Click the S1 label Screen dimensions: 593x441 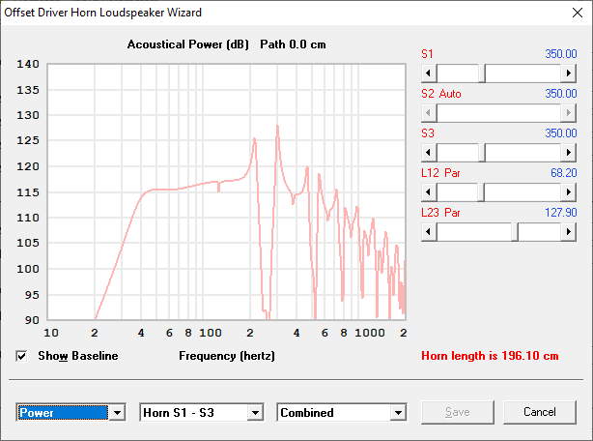pyautogui.click(x=427, y=54)
